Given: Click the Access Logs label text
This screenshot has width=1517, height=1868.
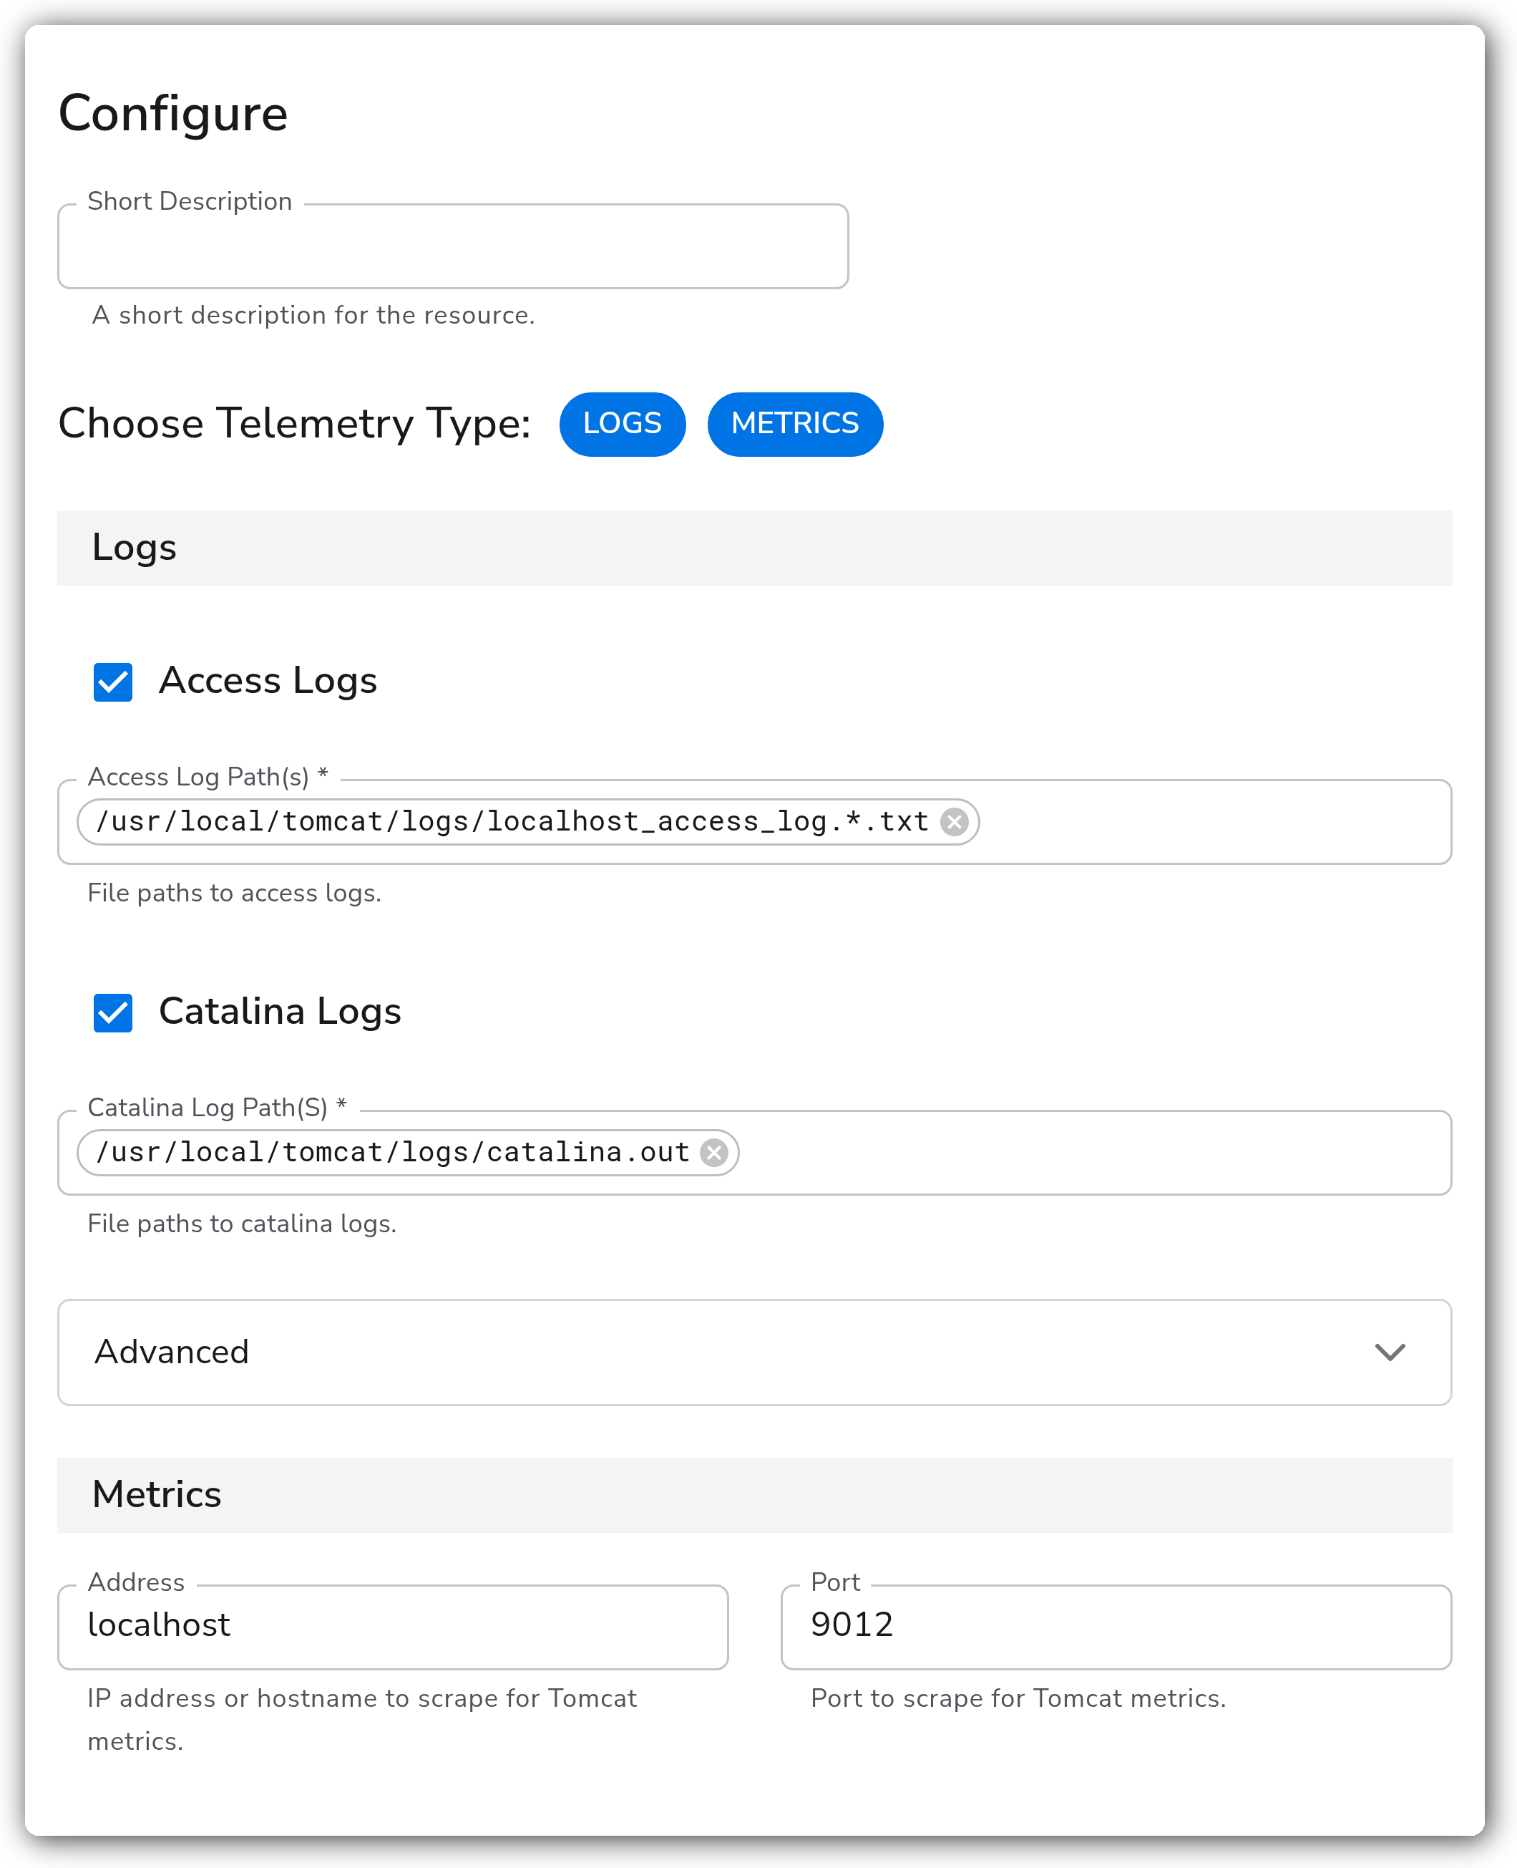Looking at the screenshot, I should (268, 681).
